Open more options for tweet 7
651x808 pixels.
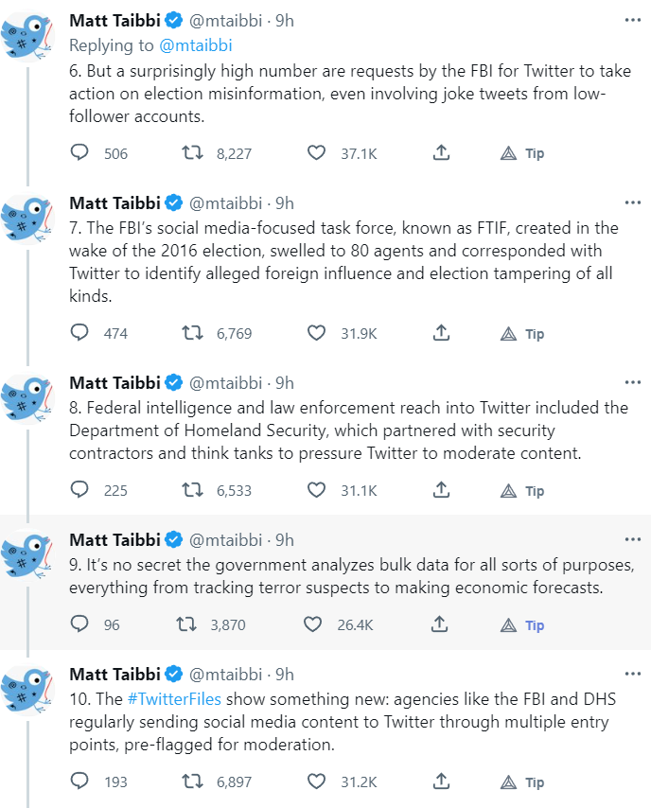coord(632,202)
